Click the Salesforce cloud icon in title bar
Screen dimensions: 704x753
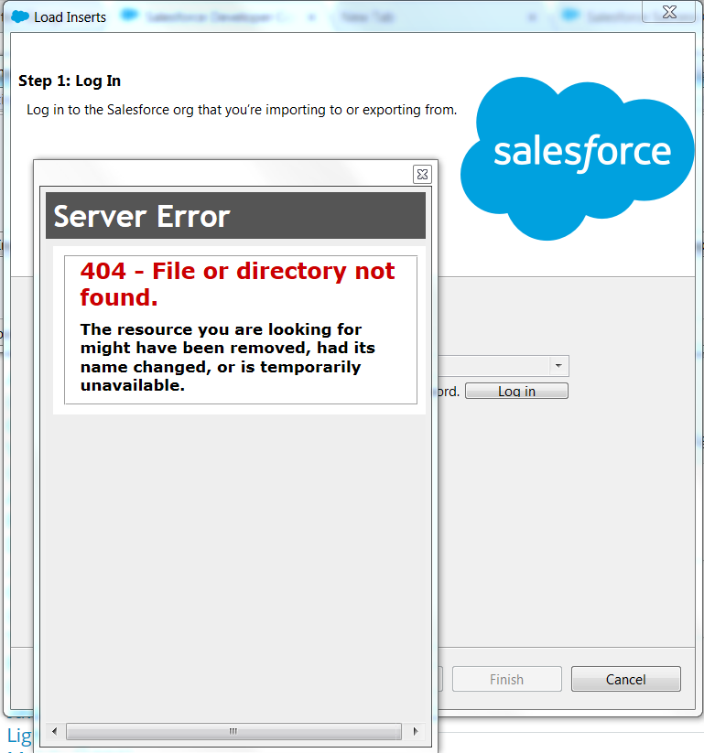[x=20, y=16]
